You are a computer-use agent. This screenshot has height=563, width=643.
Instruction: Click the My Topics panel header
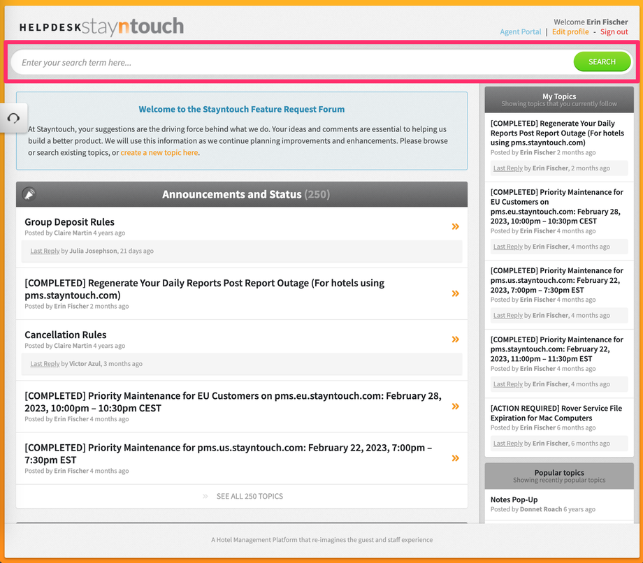click(x=559, y=100)
